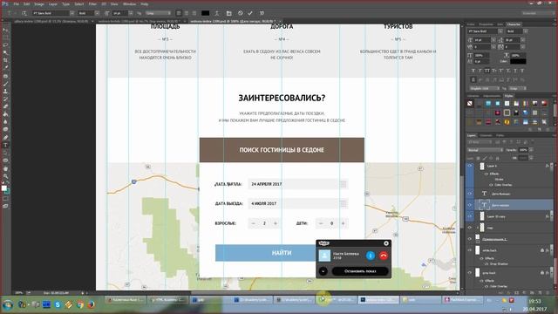
Task: Select the Brush tool
Action: [6, 84]
